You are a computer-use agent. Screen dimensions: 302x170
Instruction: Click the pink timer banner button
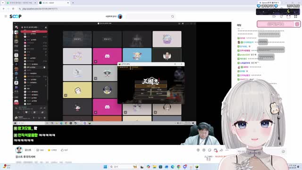point(278,24)
